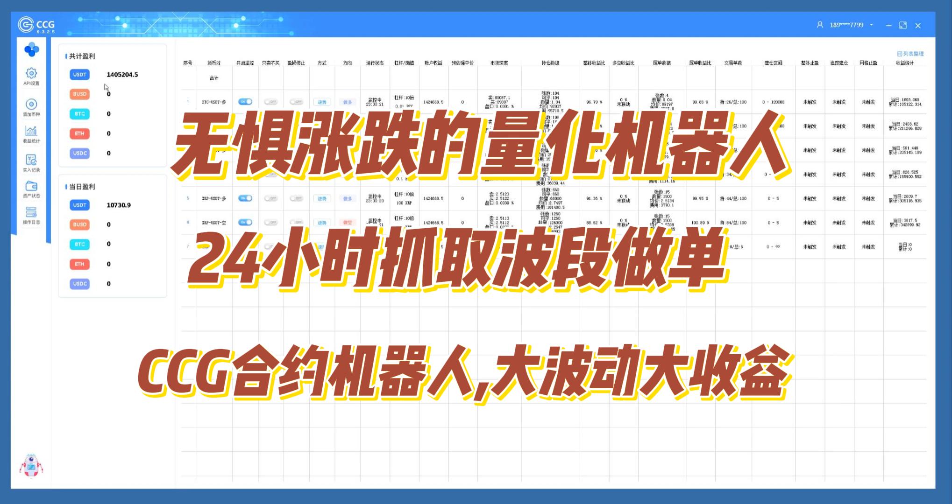Click 做多 direction button in BTC-USDT-多 row

348,102
